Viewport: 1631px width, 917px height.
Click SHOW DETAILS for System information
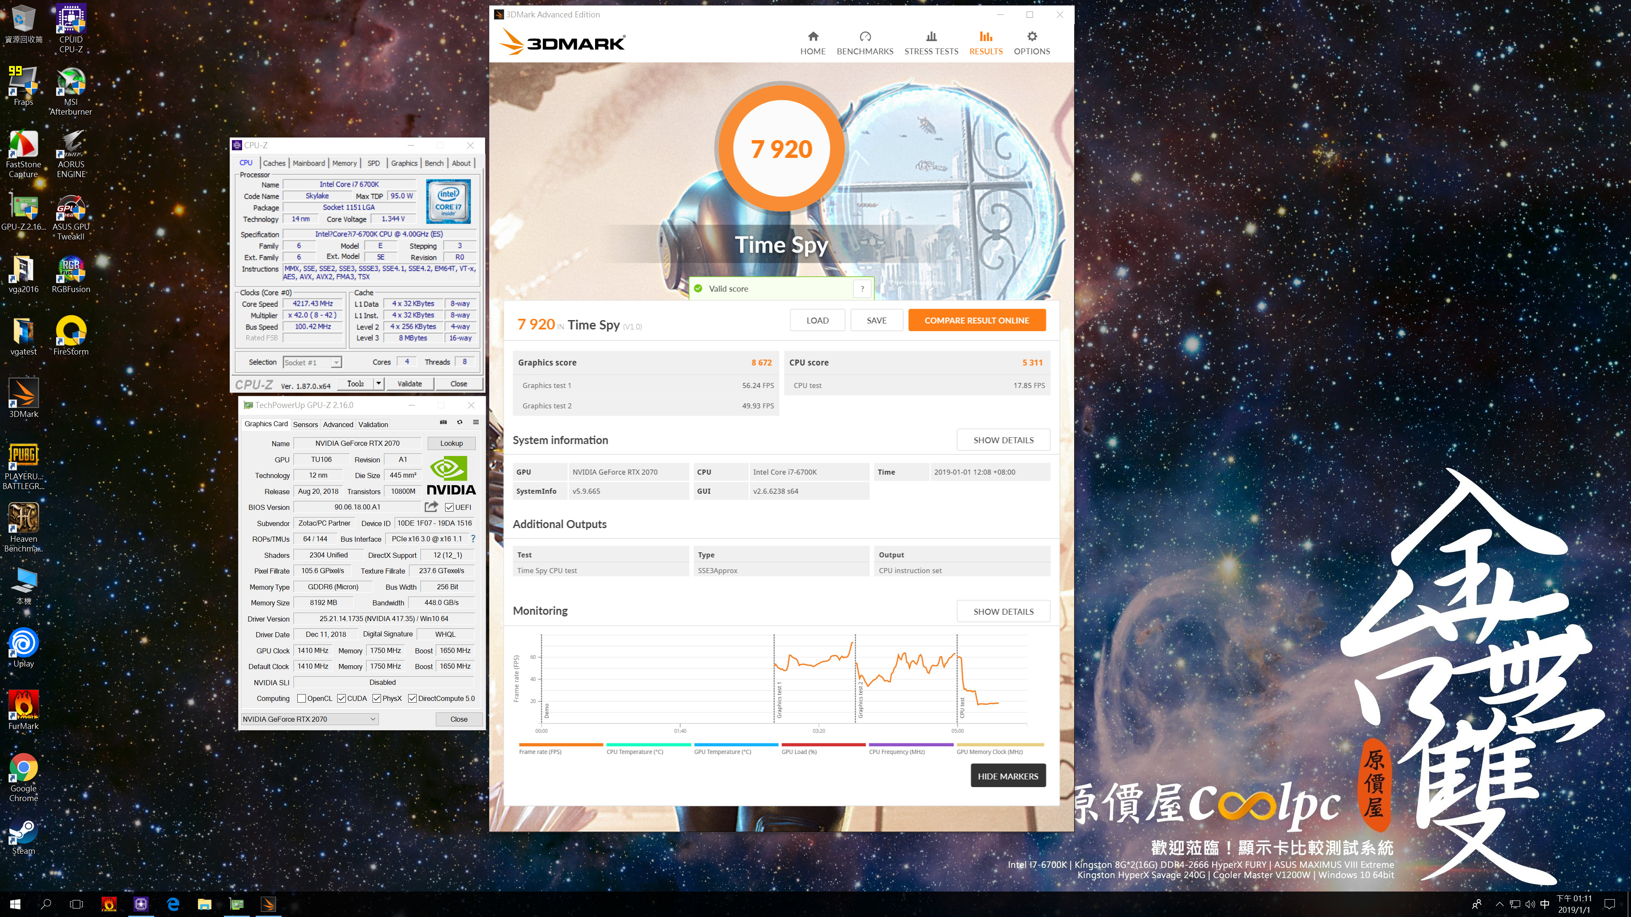pyautogui.click(x=1003, y=440)
